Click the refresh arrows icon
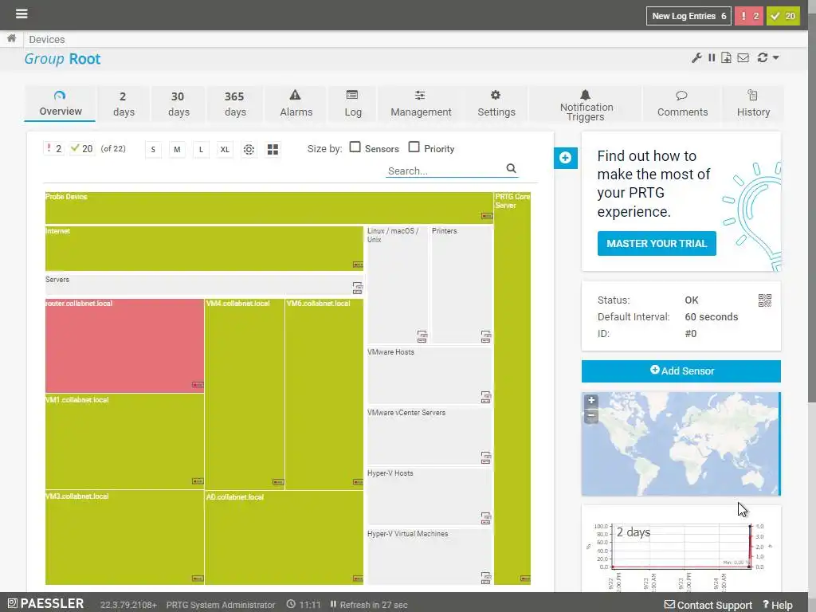Image resolution: width=816 pixels, height=612 pixels. [763, 57]
